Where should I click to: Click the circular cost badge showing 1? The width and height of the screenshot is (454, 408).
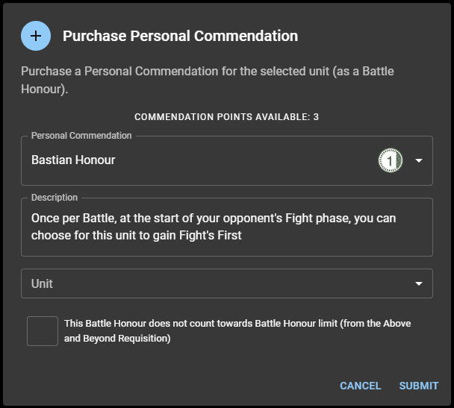tap(390, 160)
